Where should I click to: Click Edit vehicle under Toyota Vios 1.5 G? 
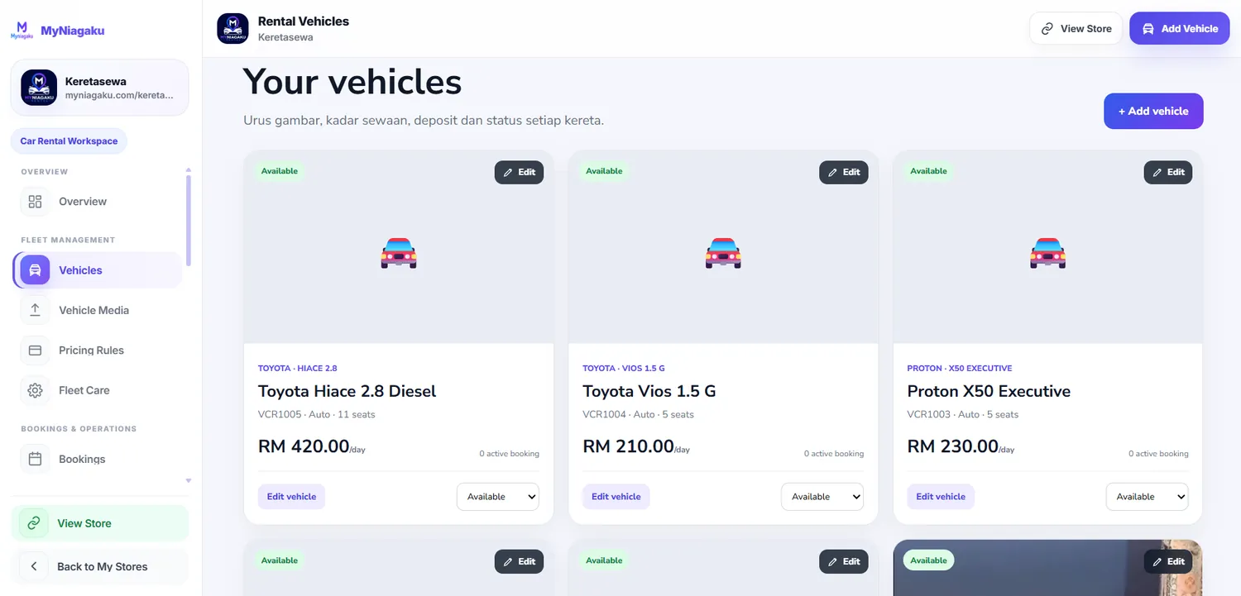pos(616,497)
